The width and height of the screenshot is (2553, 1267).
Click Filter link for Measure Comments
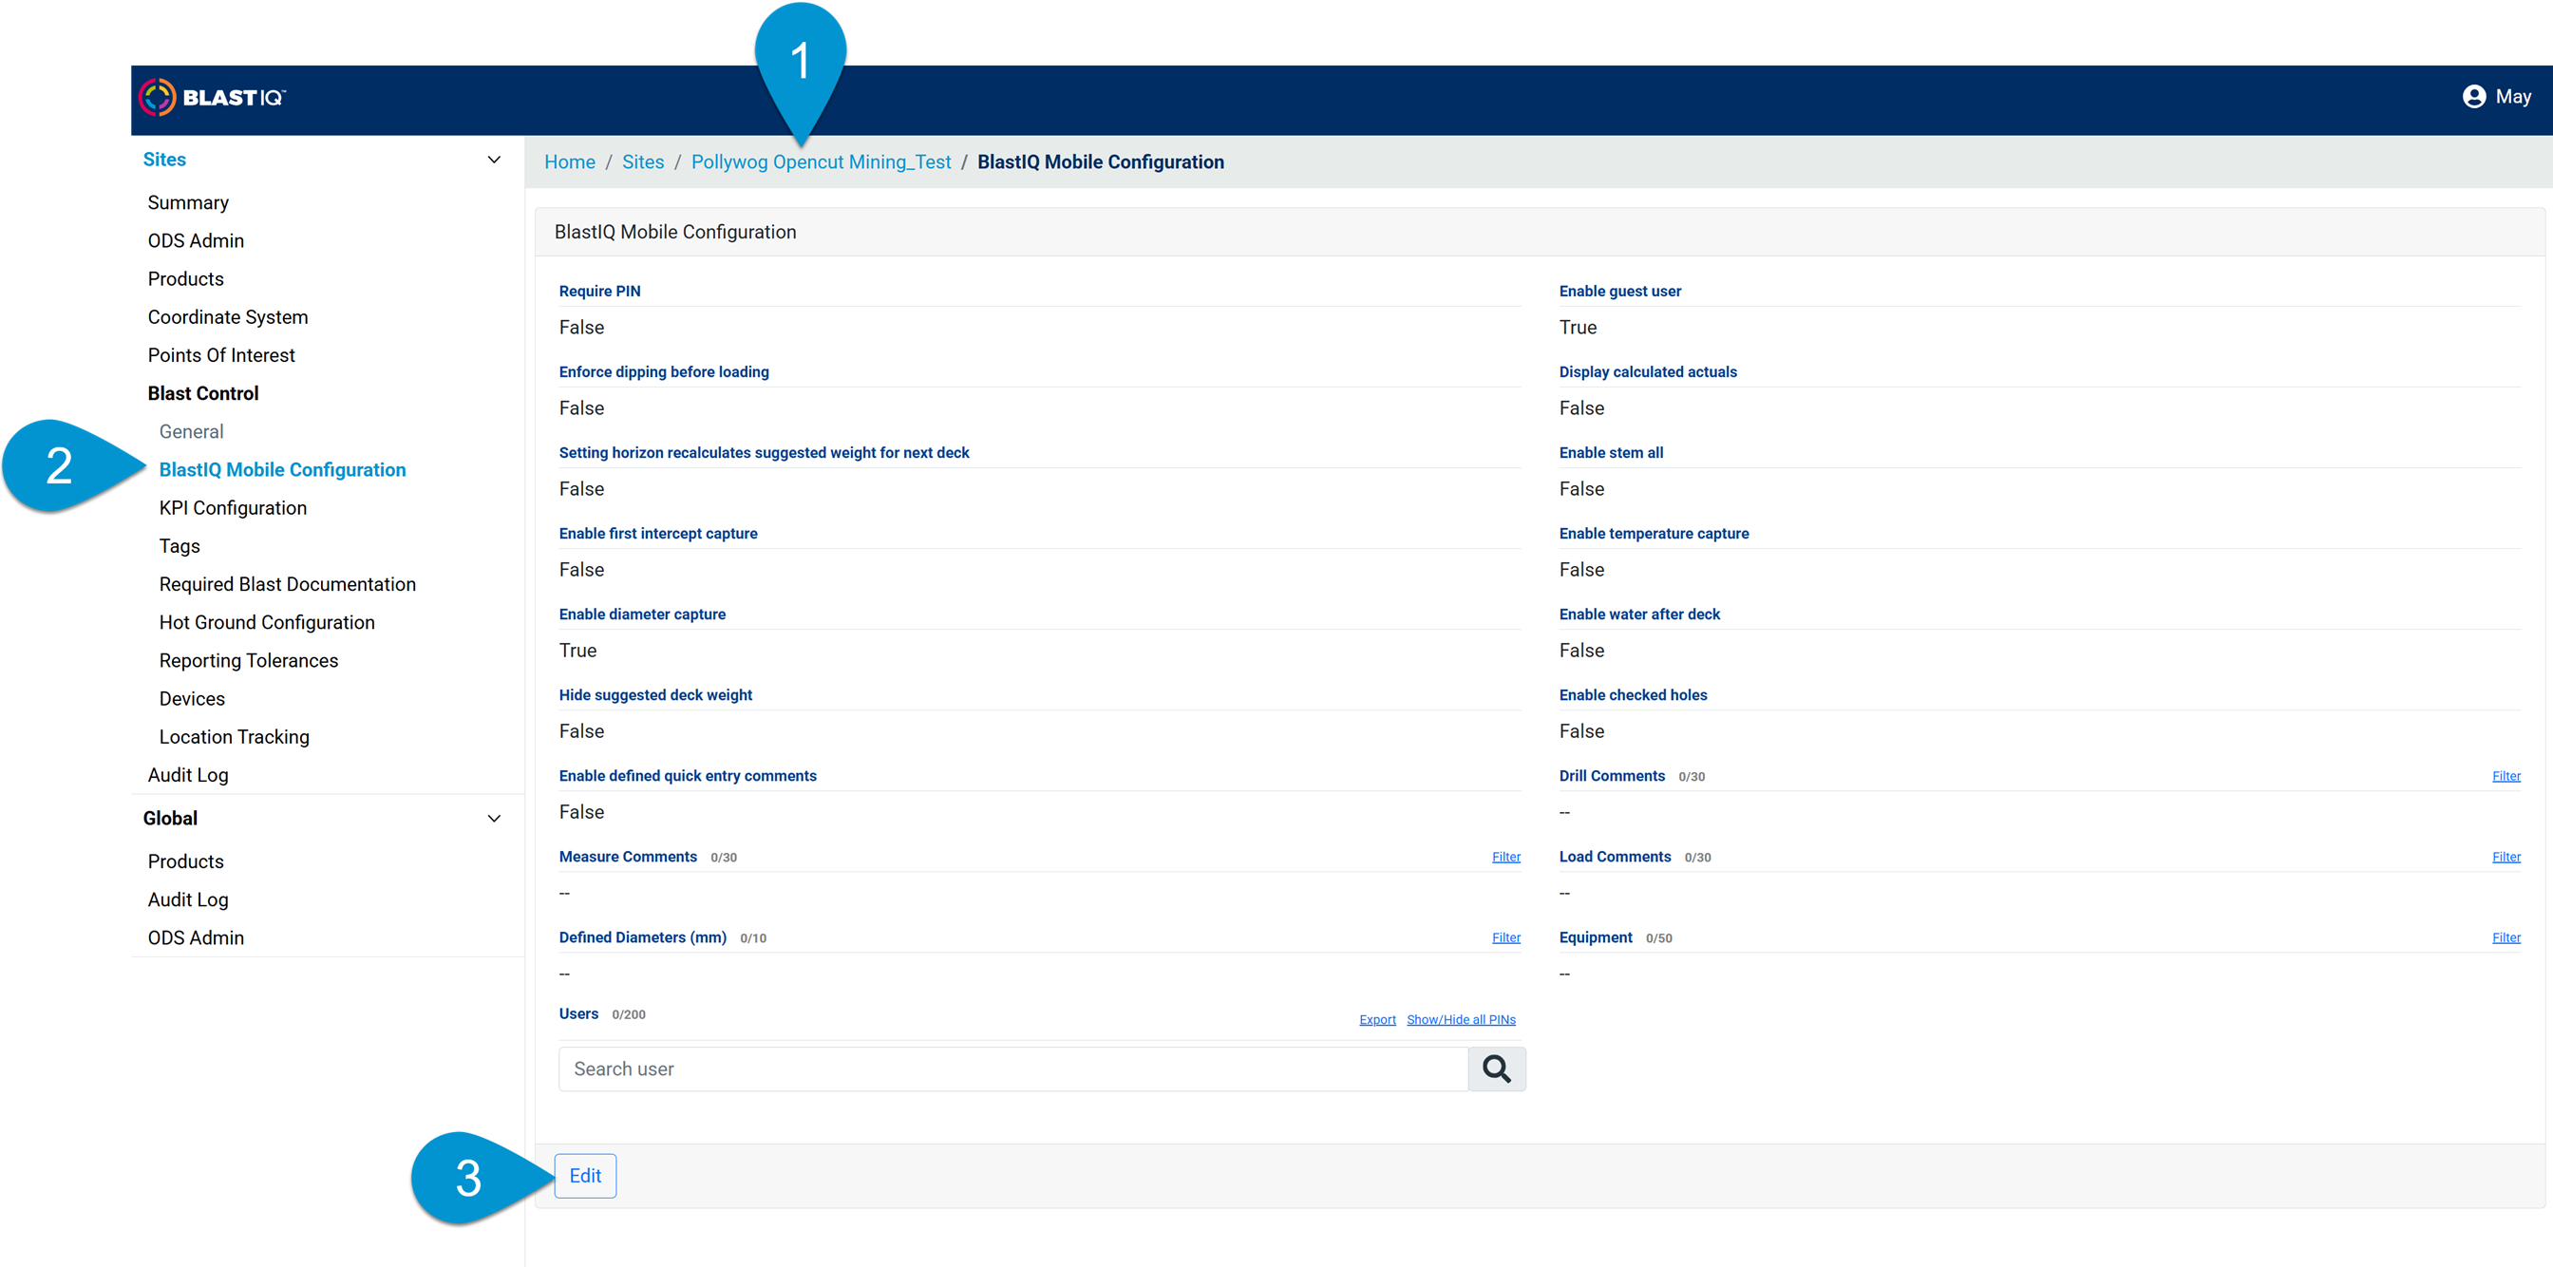click(x=1506, y=857)
